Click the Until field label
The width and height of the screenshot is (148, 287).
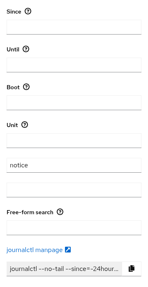[13, 49]
